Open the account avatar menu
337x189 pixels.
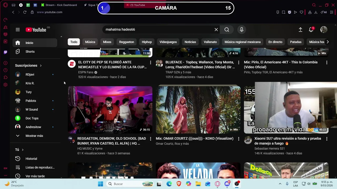pyautogui.click(x=324, y=30)
